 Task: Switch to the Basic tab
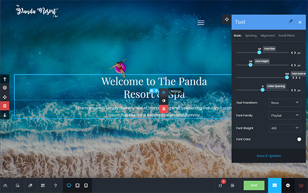pyautogui.click(x=238, y=35)
